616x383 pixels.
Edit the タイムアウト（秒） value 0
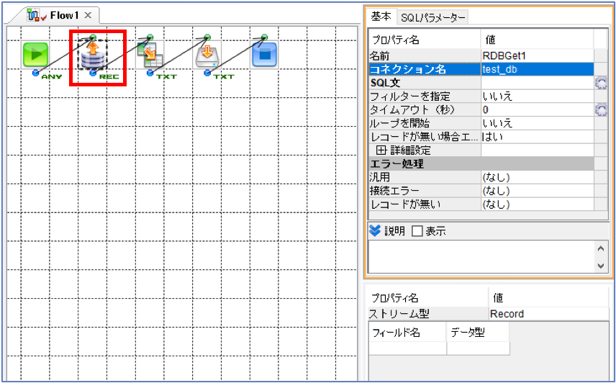pyautogui.click(x=538, y=109)
